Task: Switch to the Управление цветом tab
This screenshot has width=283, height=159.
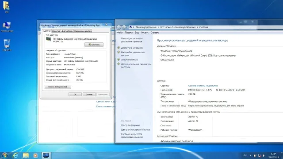Action: pos(83,31)
